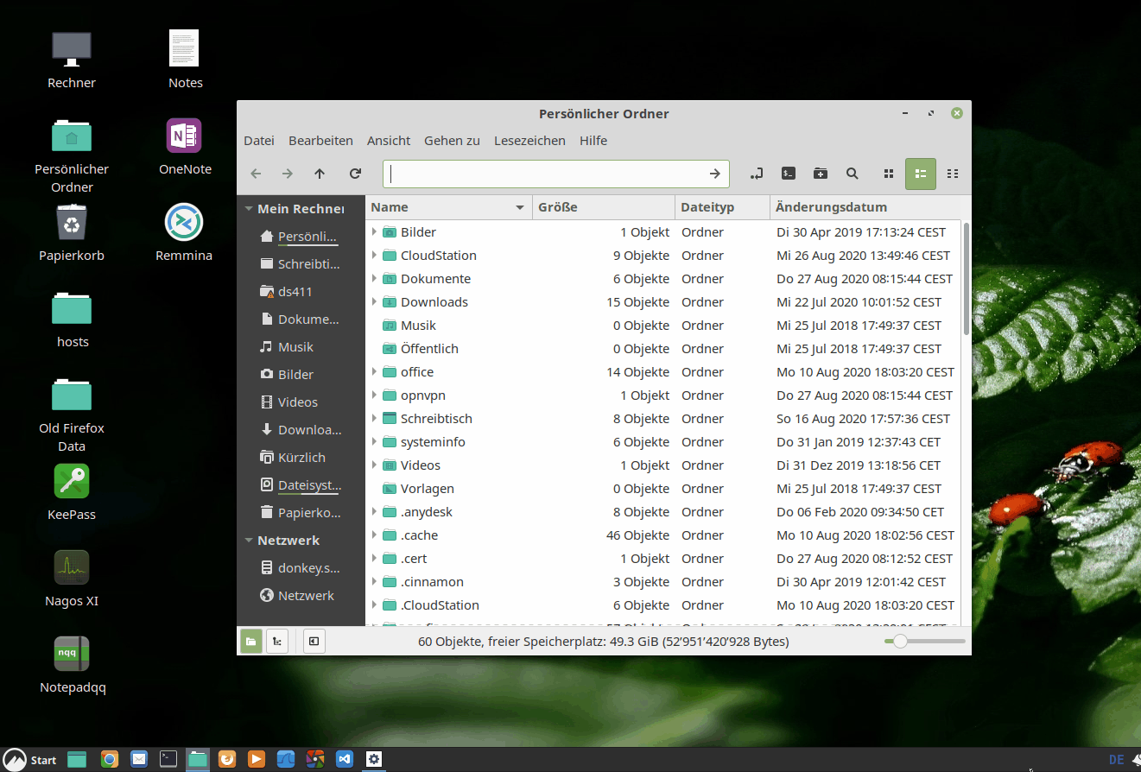Viewport: 1141px width, 772px height.
Task: Open the Name column sort dropdown
Action: tap(519, 207)
